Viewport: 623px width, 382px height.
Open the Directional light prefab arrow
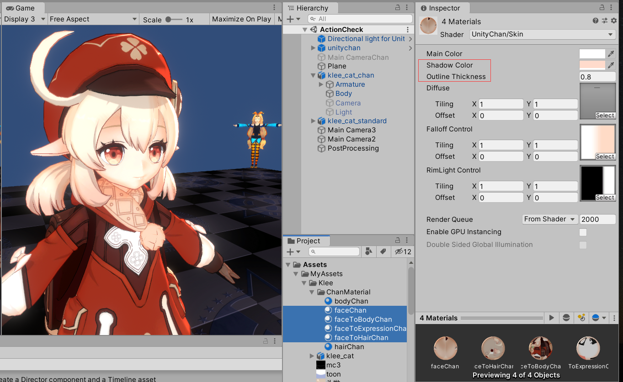[x=410, y=39]
